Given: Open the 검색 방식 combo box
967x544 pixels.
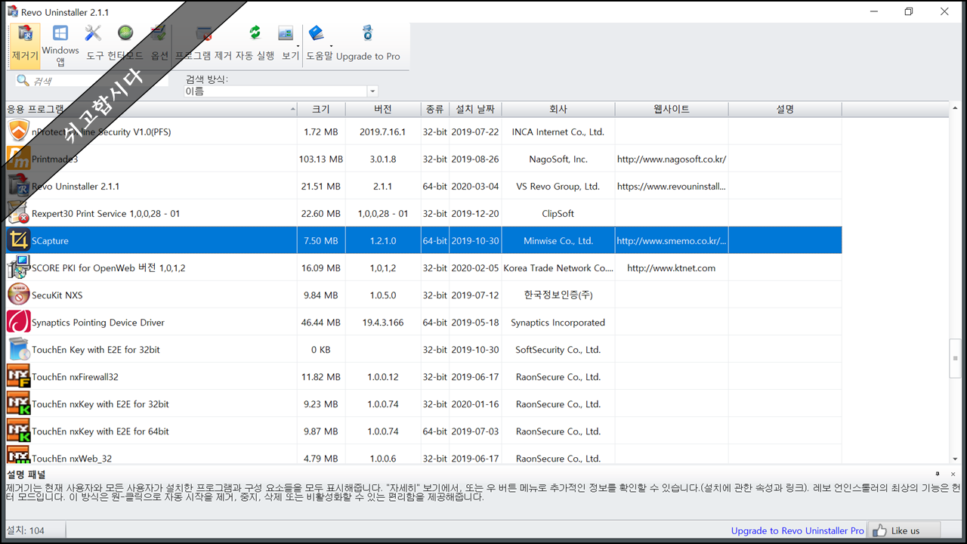Looking at the screenshot, I should [x=281, y=91].
